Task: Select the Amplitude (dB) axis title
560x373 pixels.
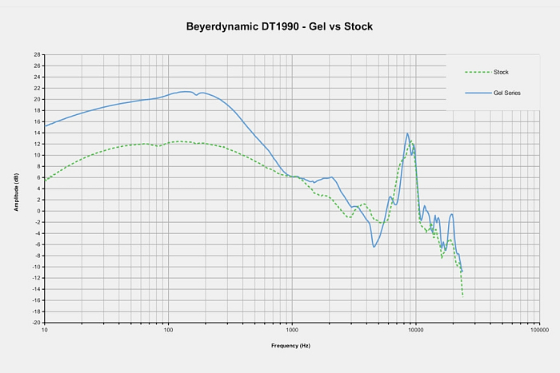Action: 15,192
